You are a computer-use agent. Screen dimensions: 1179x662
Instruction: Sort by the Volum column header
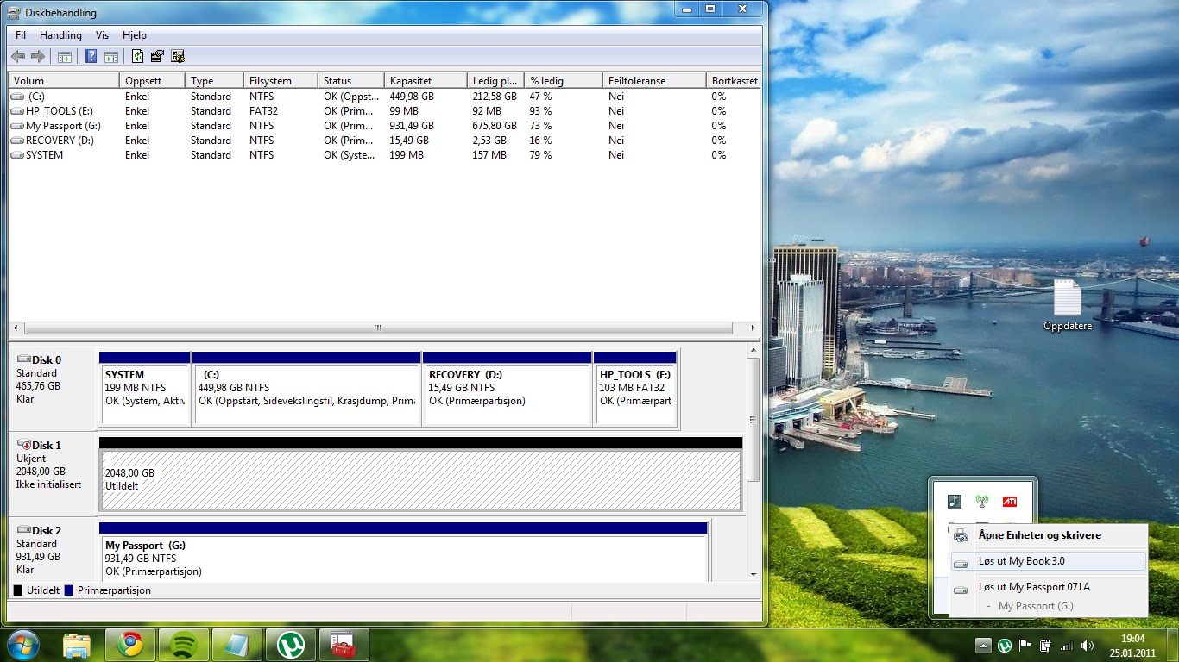click(64, 80)
